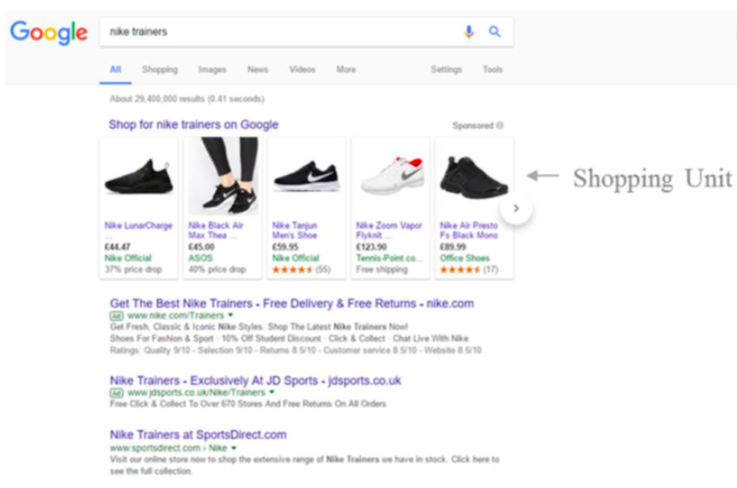Open Nike Trainers at SportsDirect.com result
Viewport: 737px width, 488px height.
(x=199, y=435)
